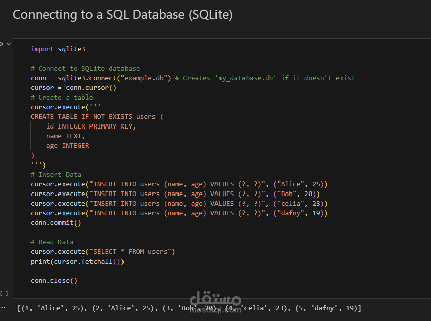Click the INSERT line with "celia", 23

tap(179, 204)
